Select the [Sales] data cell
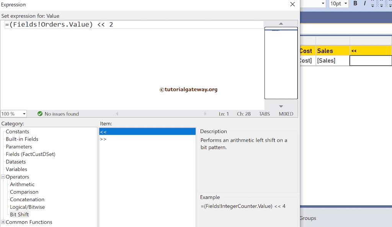 [x=333, y=61]
